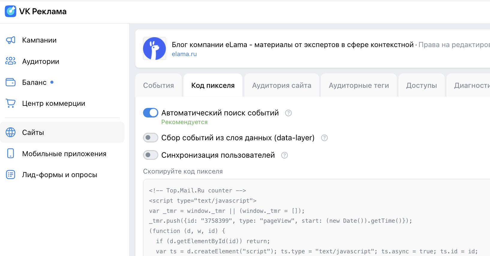
Task: Open help icon for Синхронизация пользователей
Action: click(x=284, y=155)
